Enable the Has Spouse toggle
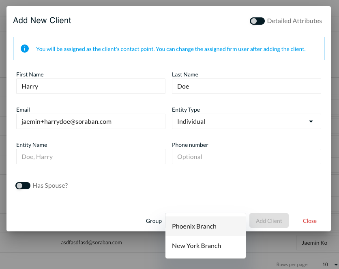339x269 pixels. 23,186
